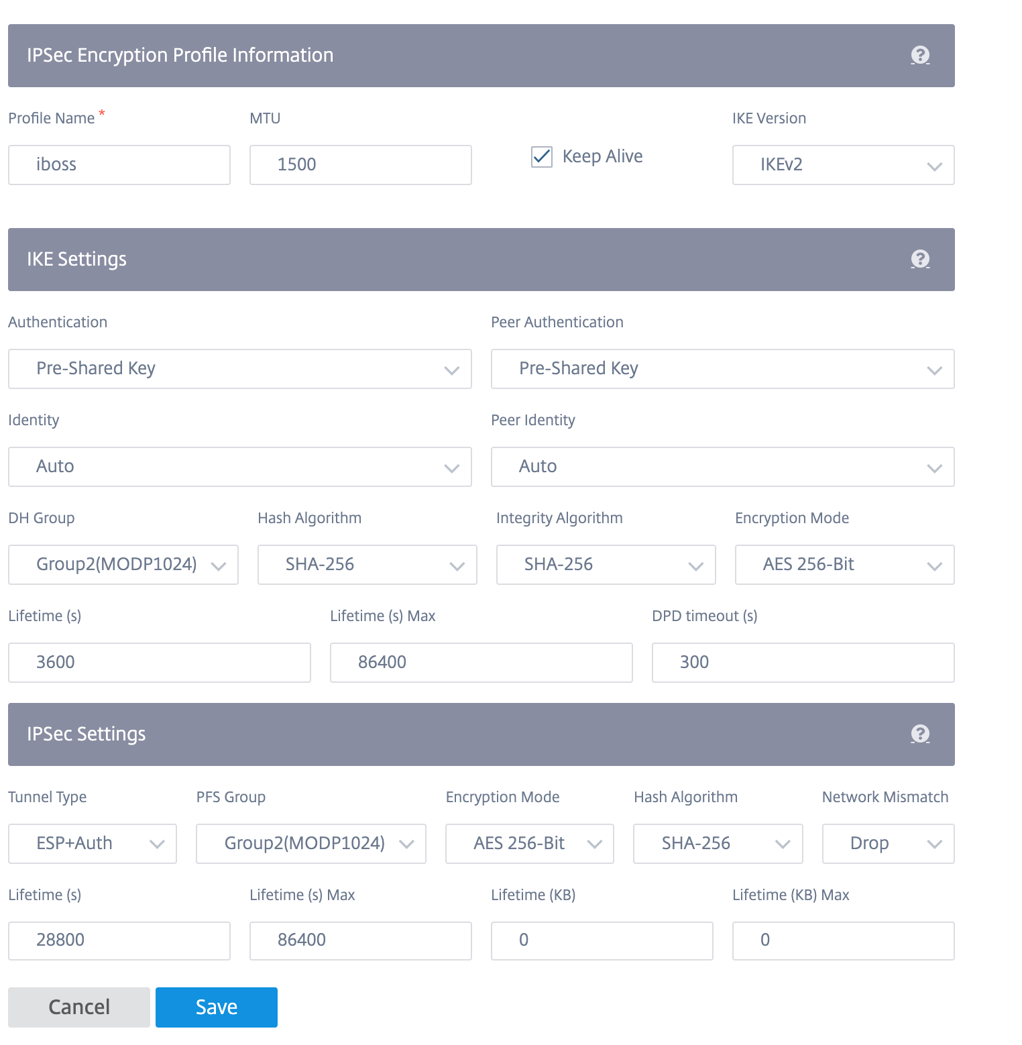This screenshot has width=1022, height=1045.
Task: Expand the Authentication dropdown
Action: (x=239, y=369)
